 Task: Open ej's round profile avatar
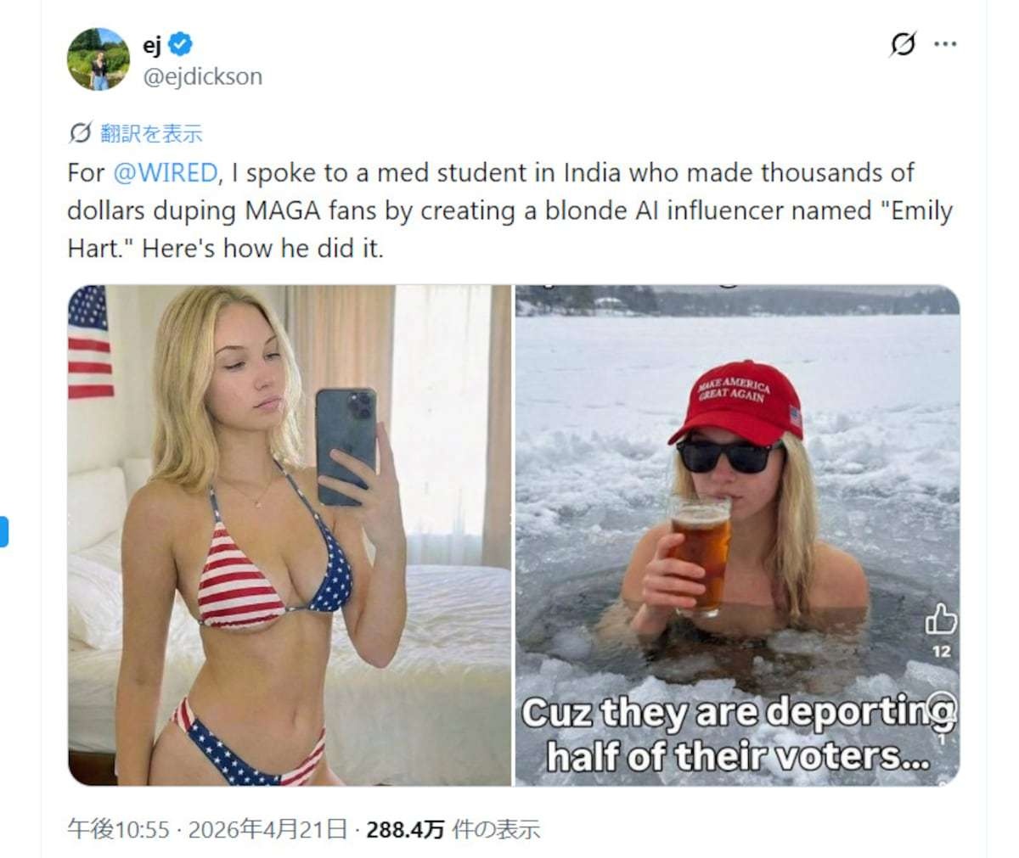[99, 59]
